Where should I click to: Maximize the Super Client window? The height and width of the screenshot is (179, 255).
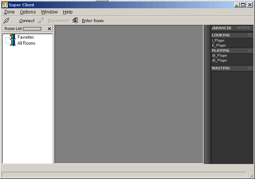coord(243,5)
